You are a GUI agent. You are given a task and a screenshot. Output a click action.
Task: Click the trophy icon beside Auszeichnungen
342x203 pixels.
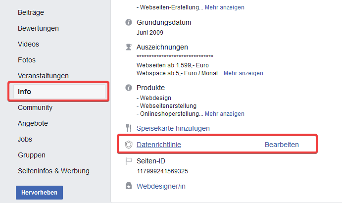click(129, 47)
